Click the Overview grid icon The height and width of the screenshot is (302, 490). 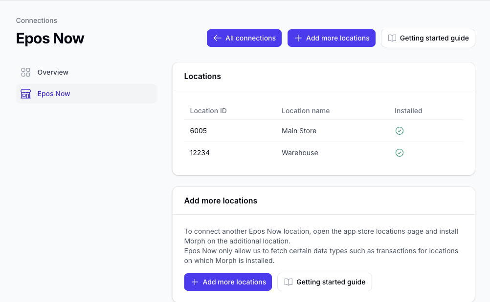pos(25,72)
